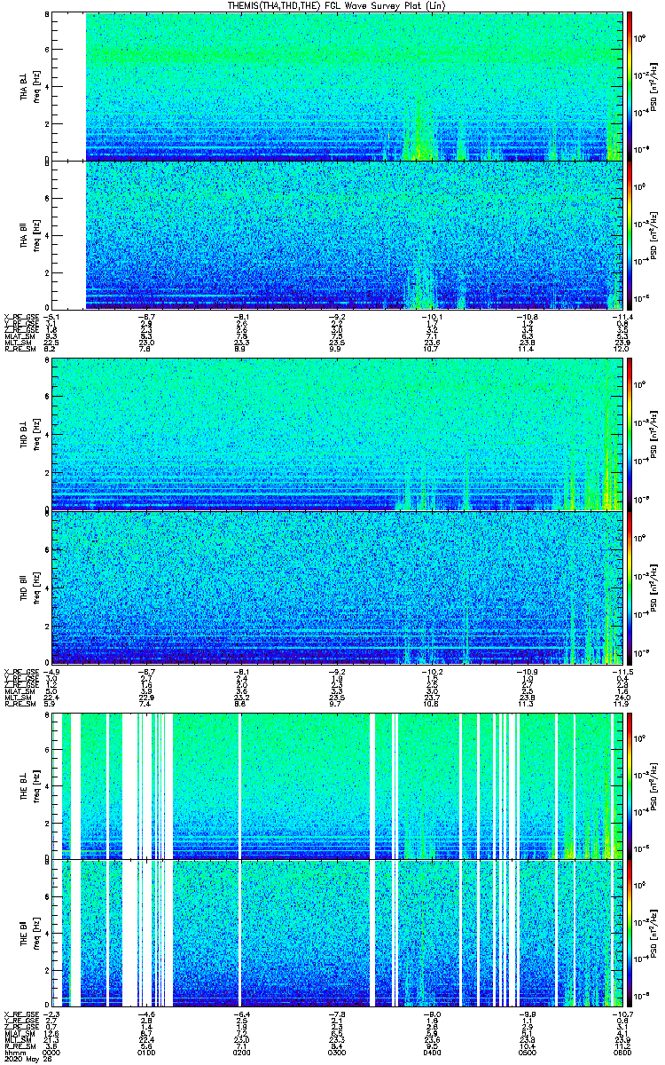This screenshot has height=1065, width=665.
Task: Click the THD X_RE_GSE ephemeris row label
Action: click(x=20, y=671)
